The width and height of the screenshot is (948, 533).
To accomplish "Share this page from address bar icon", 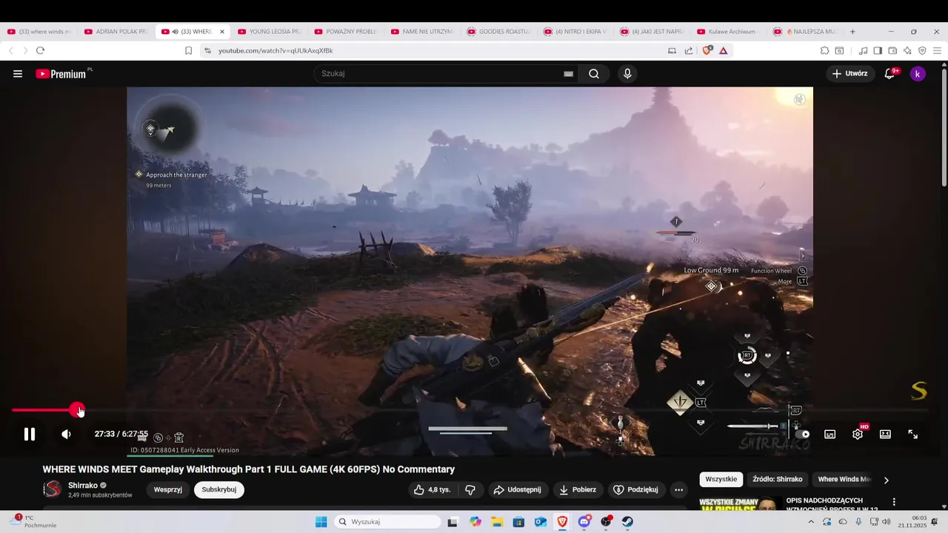I will (689, 50).
